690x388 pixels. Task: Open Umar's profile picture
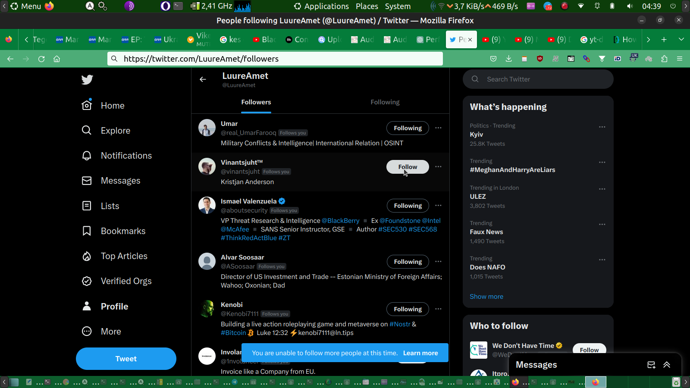pyautogui.click(x=207, y=128)
